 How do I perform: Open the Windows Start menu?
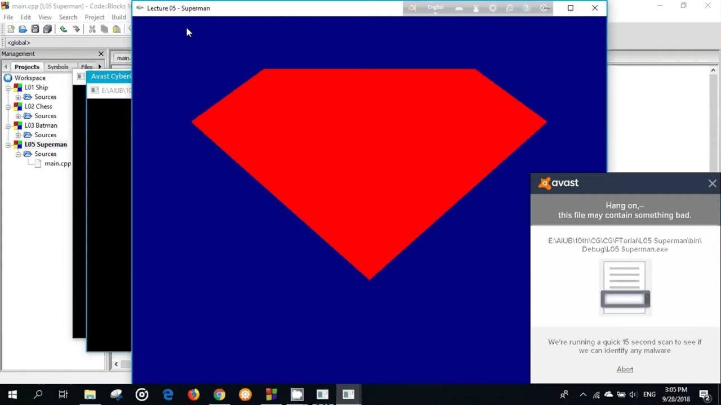tap(12, 394)
